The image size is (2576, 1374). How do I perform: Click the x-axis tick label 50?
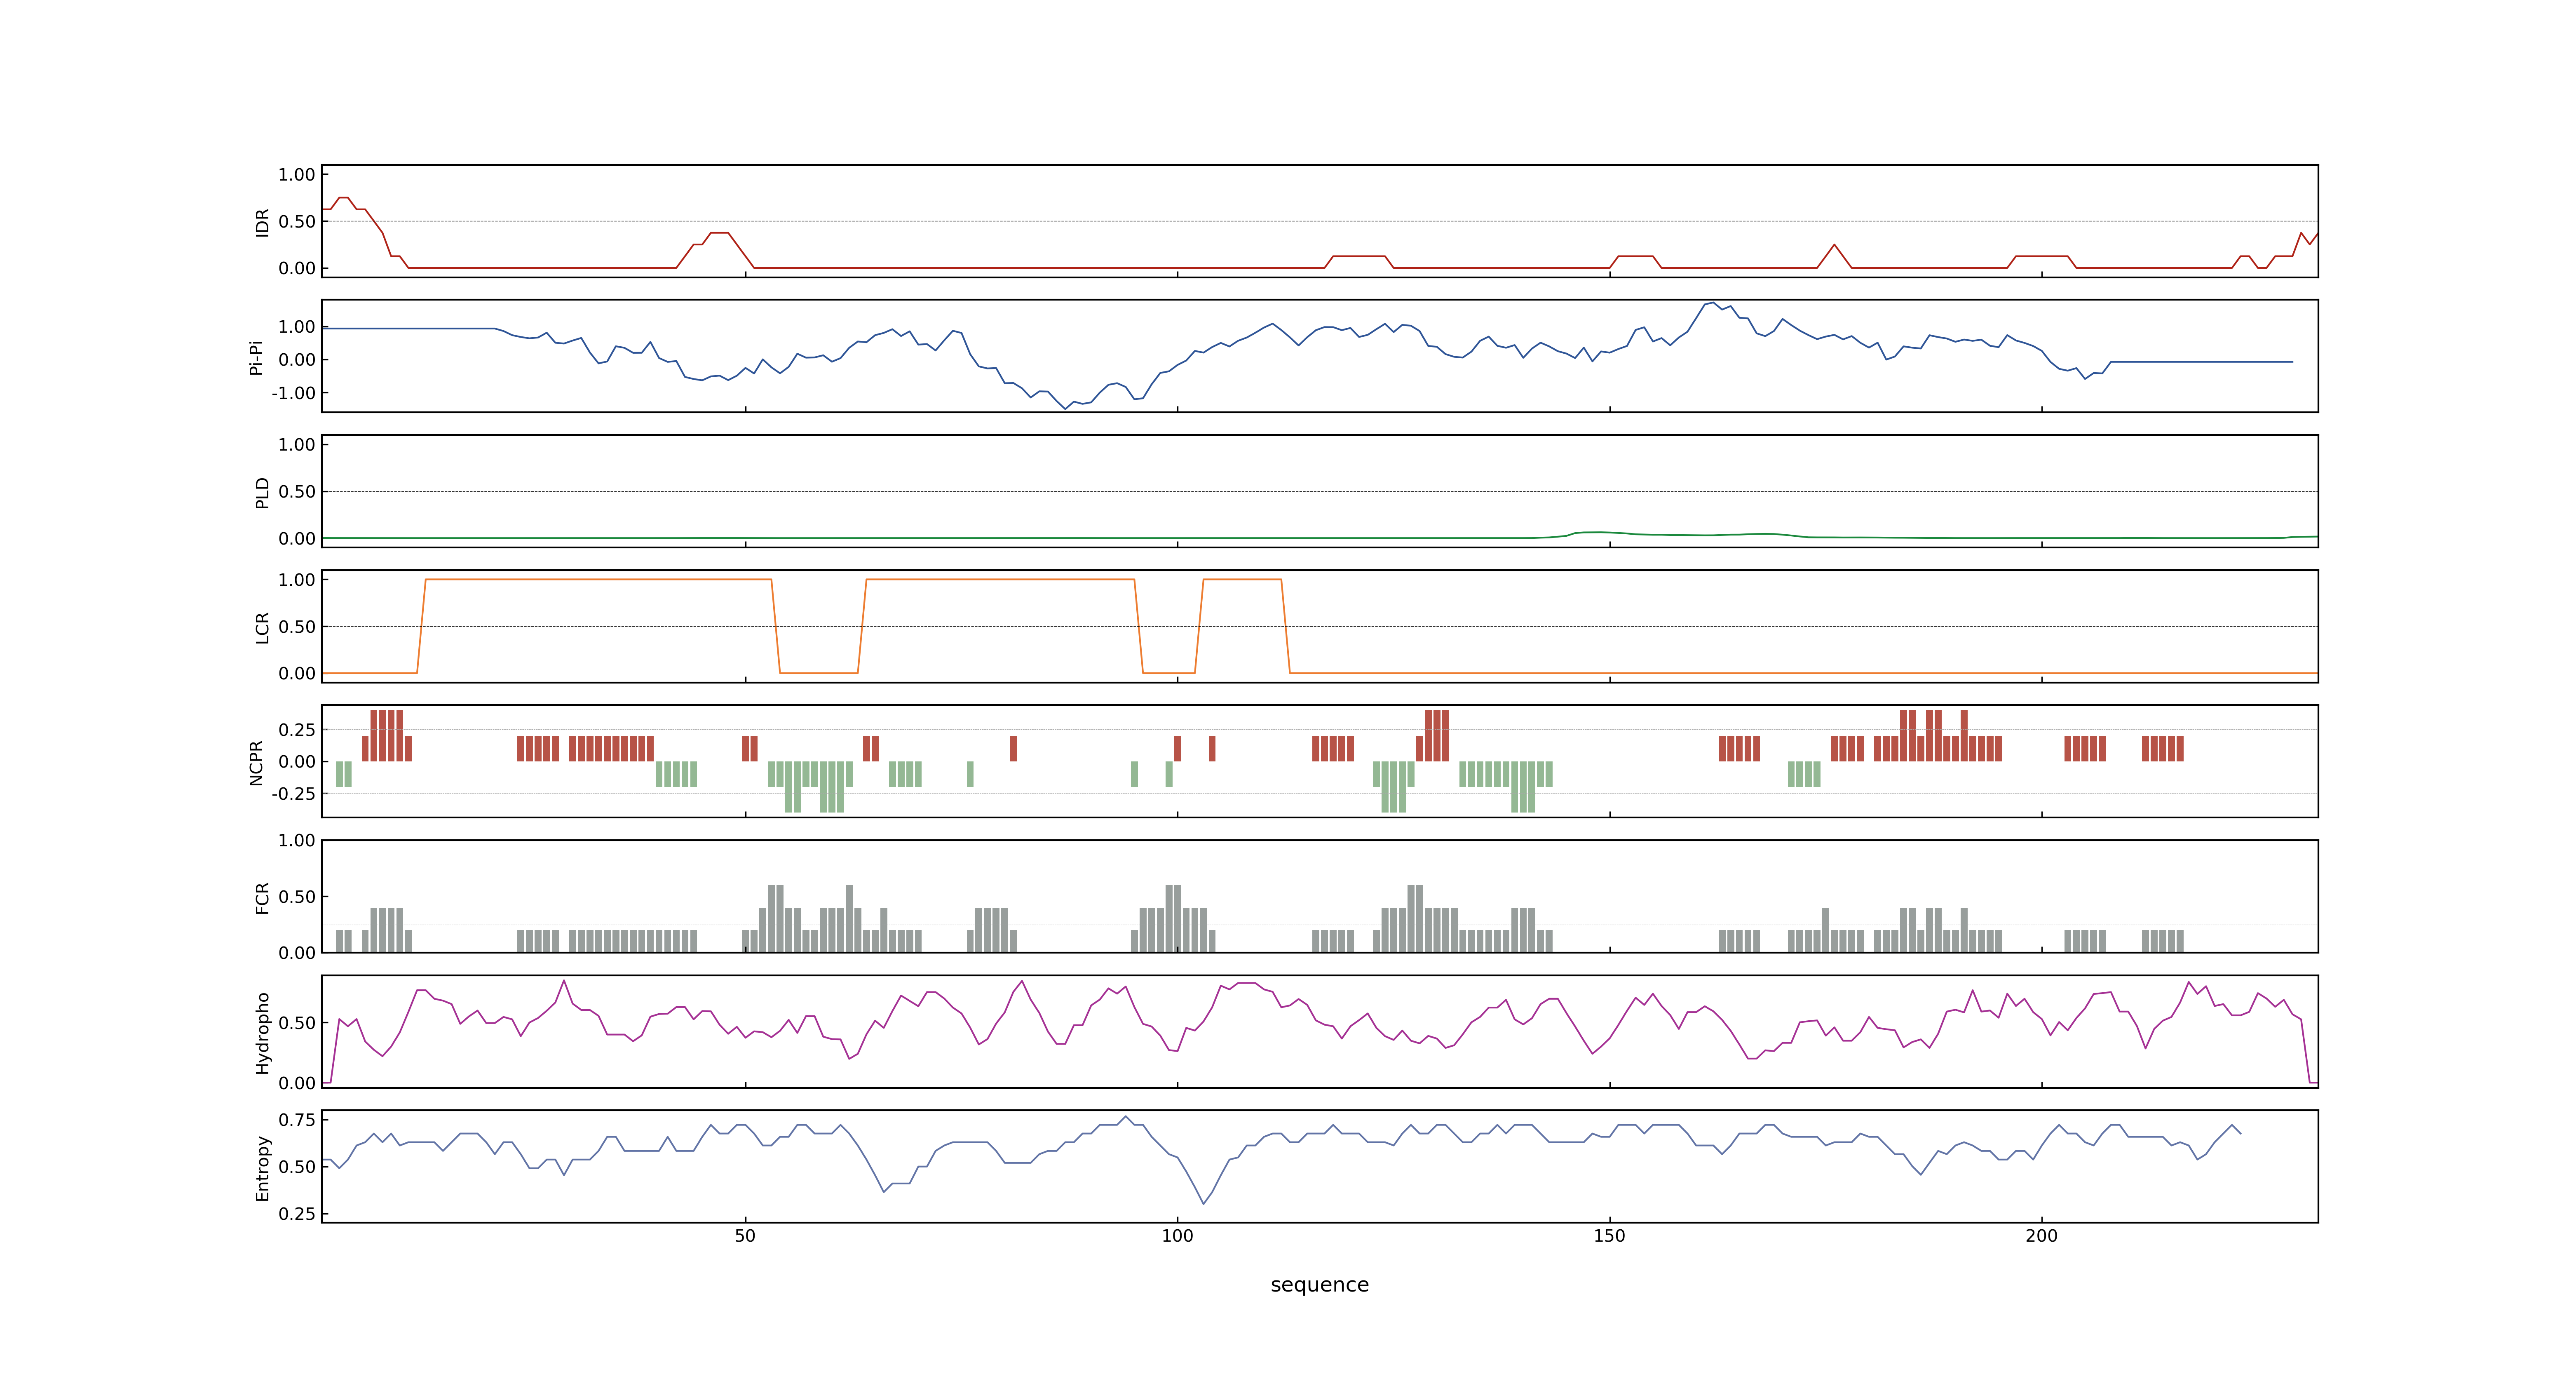click(745, 1236)
